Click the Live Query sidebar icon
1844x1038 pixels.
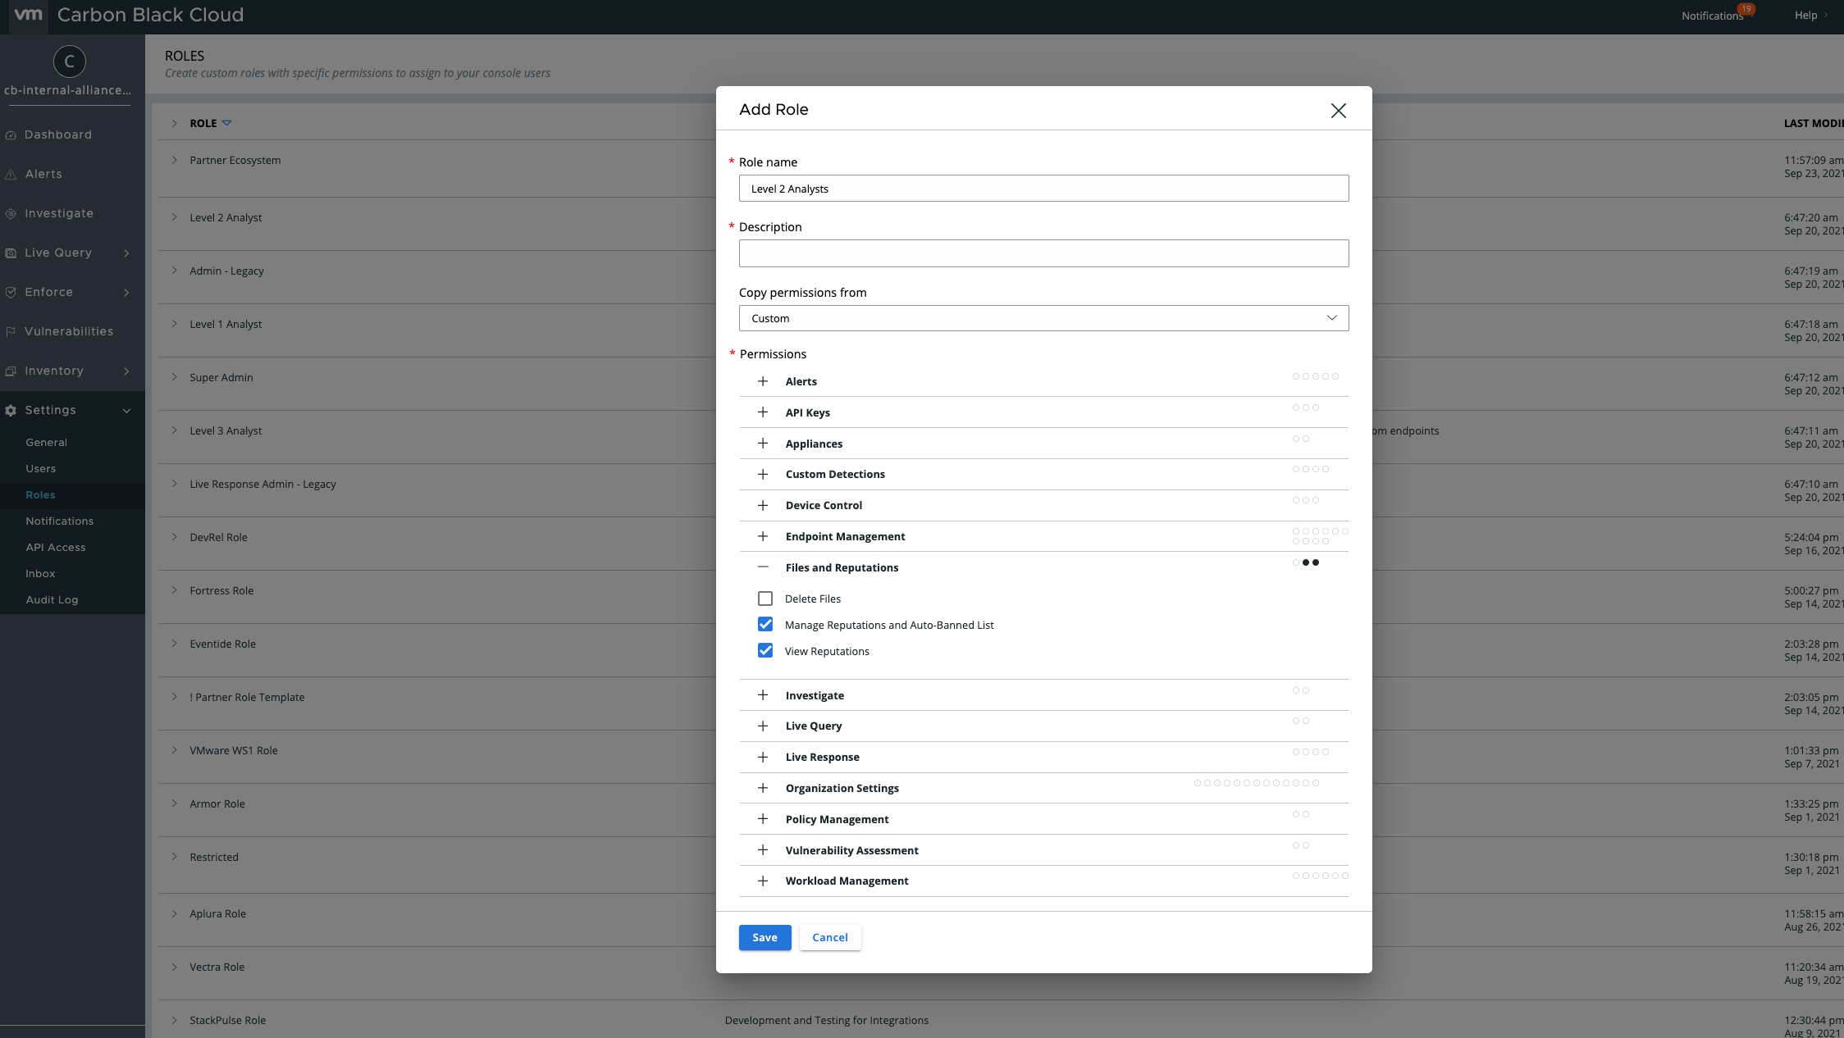[11, 253]
